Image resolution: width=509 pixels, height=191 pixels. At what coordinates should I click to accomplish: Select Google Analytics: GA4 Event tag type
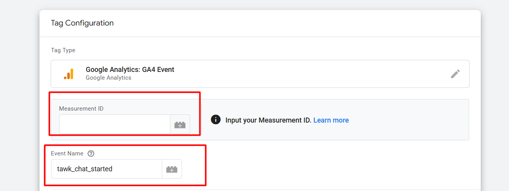(260, 74)
